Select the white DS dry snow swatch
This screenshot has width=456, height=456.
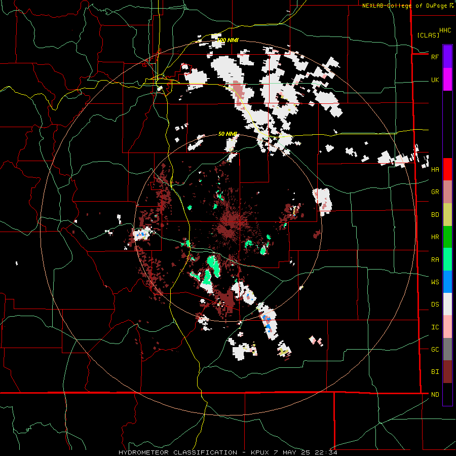(x=447, y=304)
